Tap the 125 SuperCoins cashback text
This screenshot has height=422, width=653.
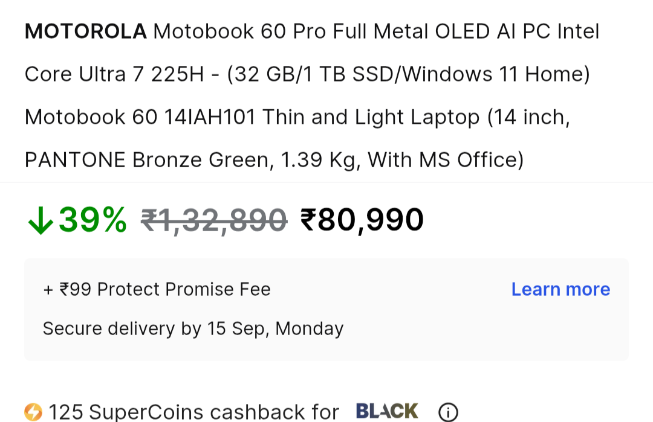(193, 412)
